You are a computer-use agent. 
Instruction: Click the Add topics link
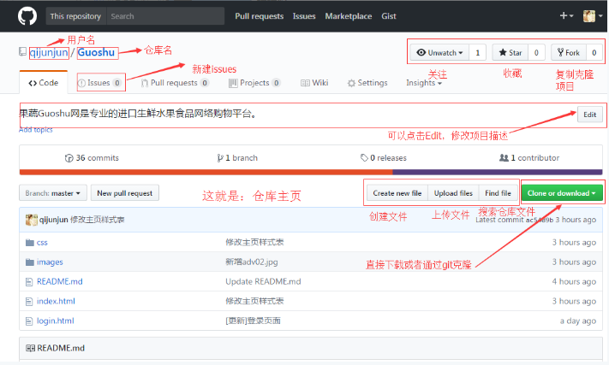pos(36,130)
